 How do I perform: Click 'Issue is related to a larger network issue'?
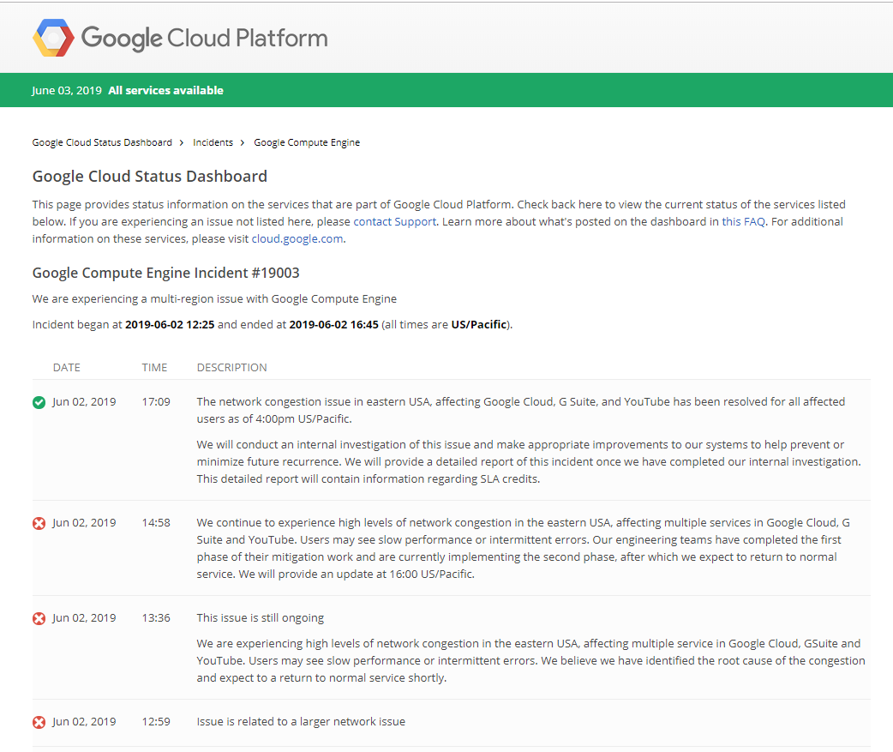pos(302,722)
